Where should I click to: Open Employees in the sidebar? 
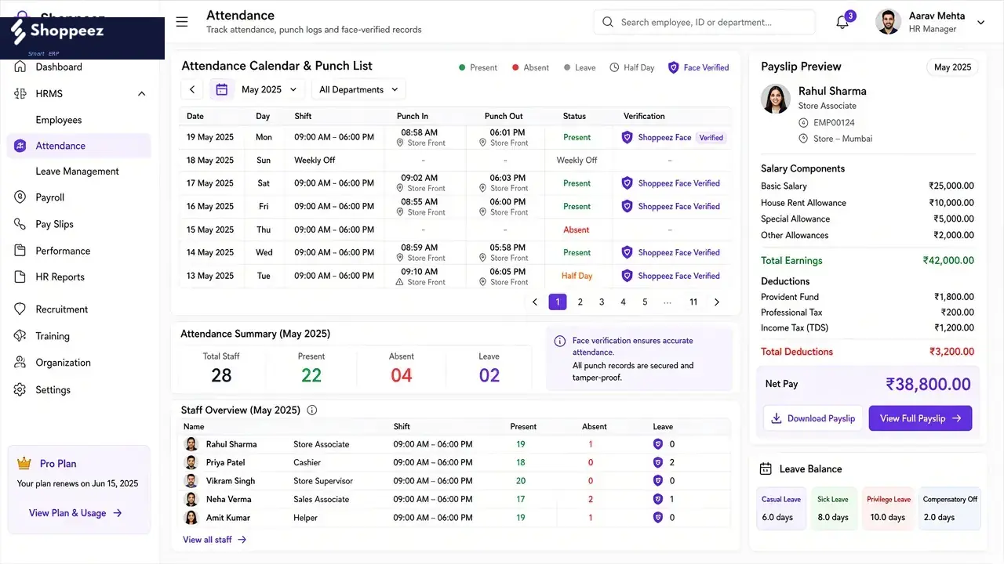tap(59, 120)
